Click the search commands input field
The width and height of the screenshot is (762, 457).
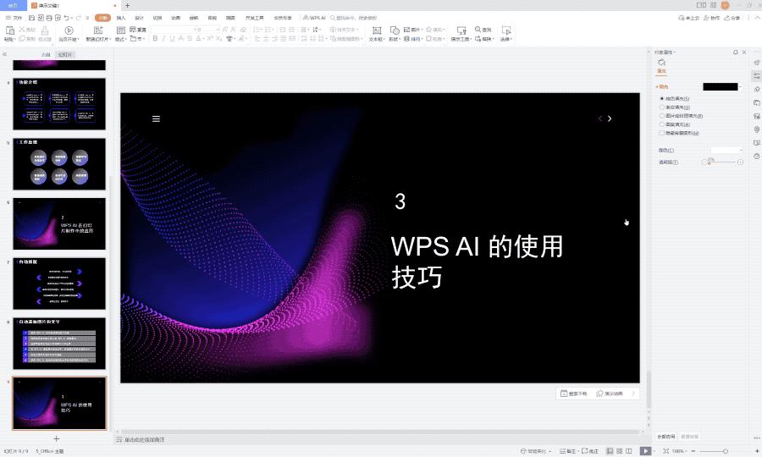pos(354,18)
